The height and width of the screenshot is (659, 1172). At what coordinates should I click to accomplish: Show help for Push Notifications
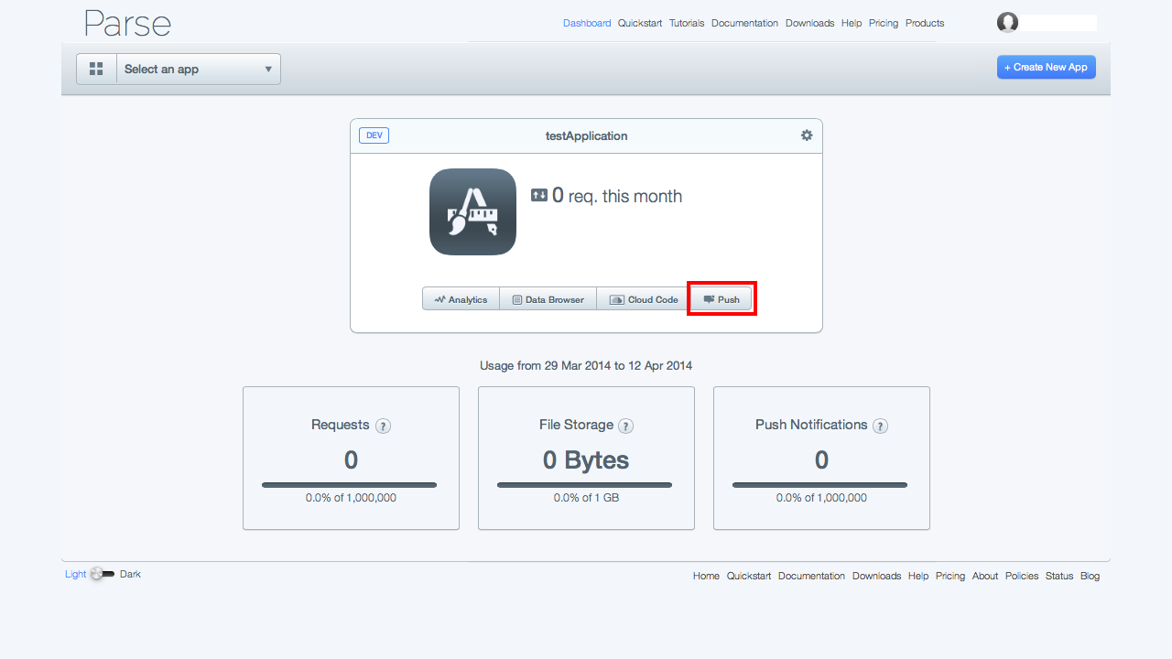[880, 426]
